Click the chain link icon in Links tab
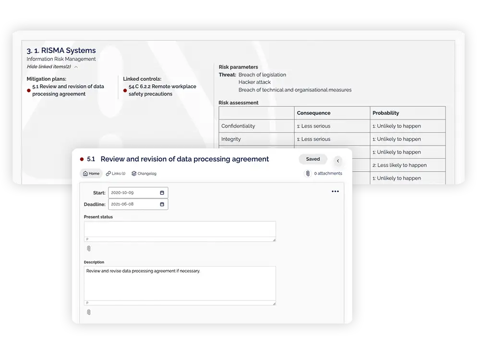Viewport: 480px width, 360px height. 108,174
